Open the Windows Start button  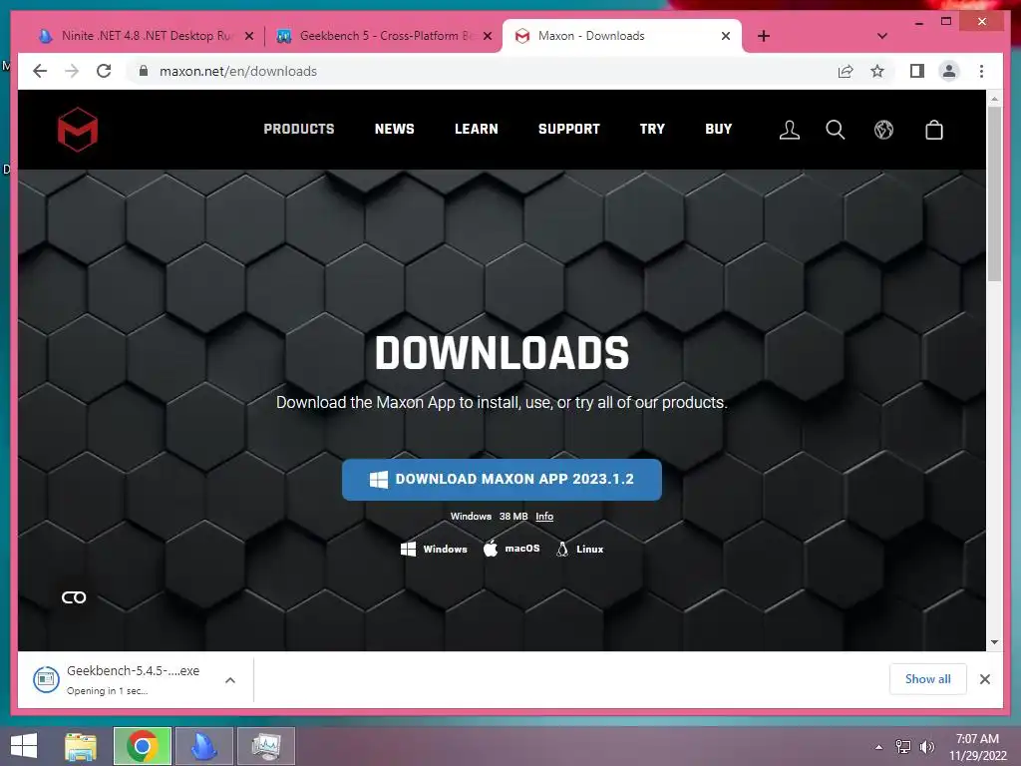(24, 746)
